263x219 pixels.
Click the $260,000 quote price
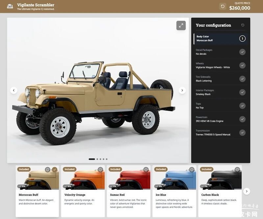click(x=240, y=8)
